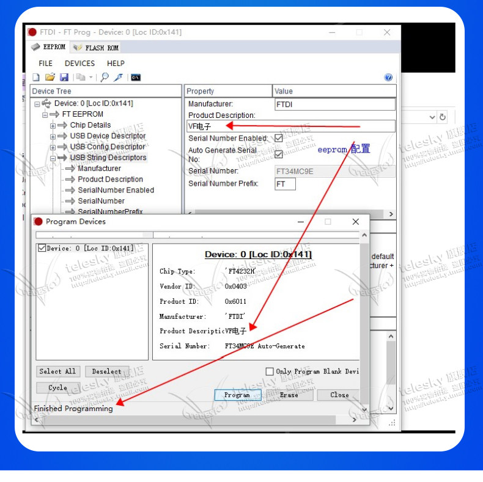The width and height of the screenshot is (483, 482).
Task: Close the Program Devices dialog with X
Action: [355, 222]
